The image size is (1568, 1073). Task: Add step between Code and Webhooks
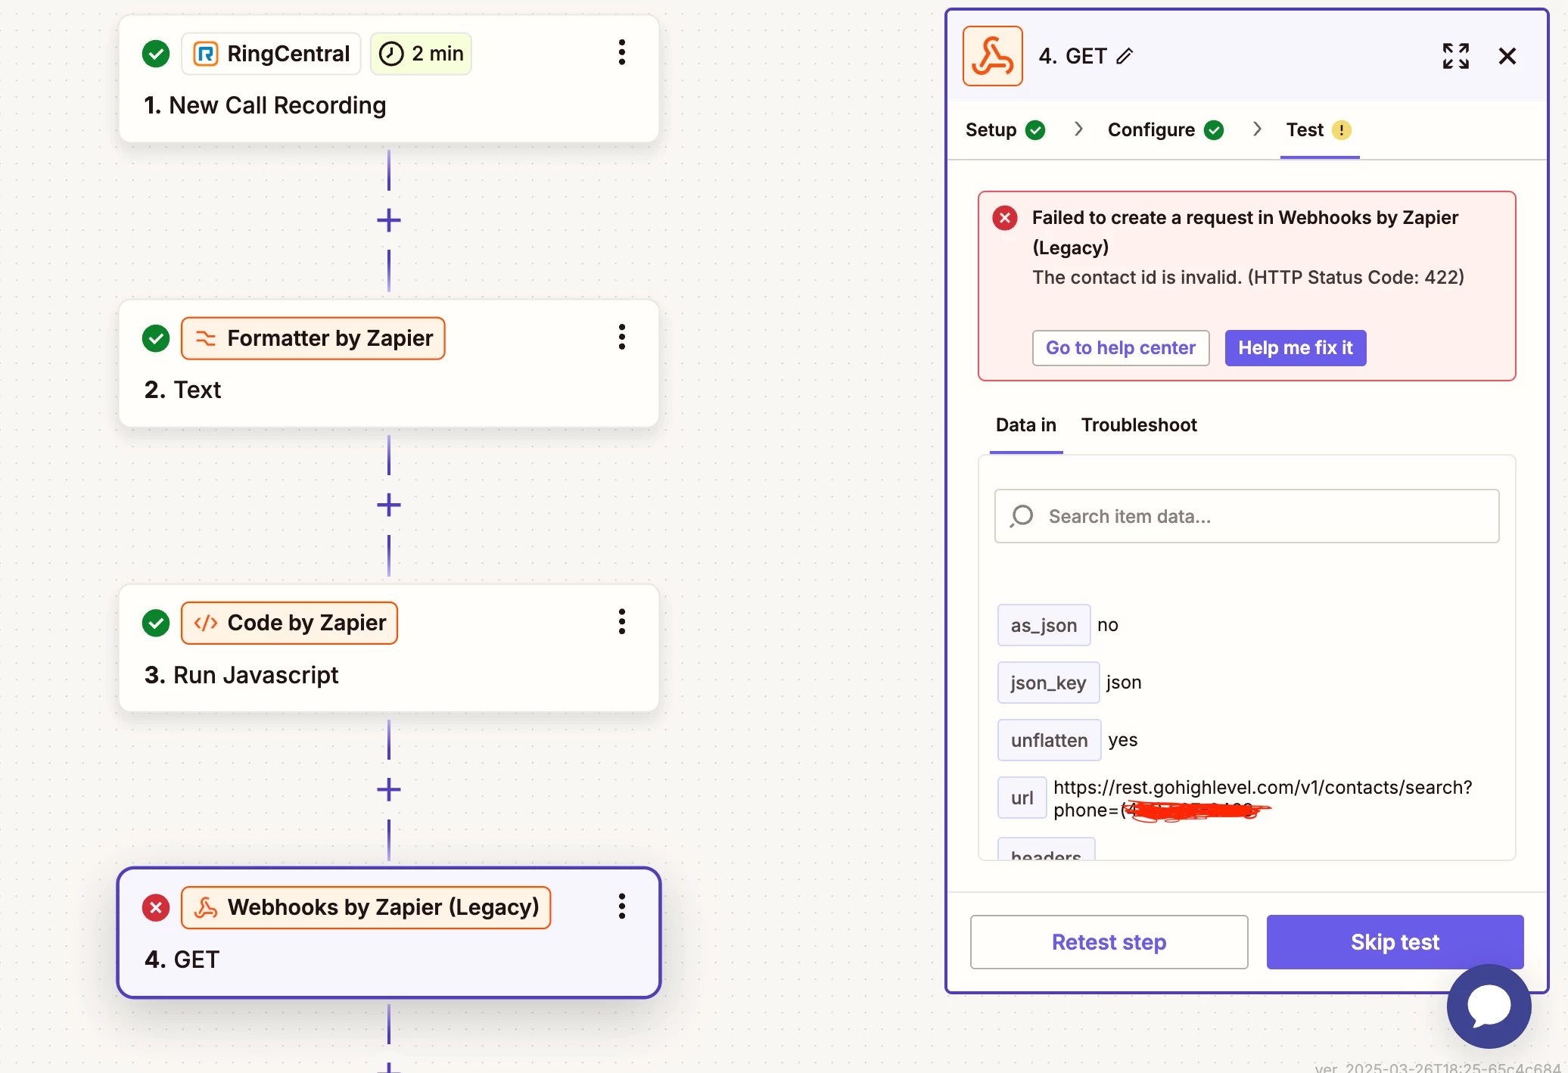pyautogui.click(x=389, y=790)
